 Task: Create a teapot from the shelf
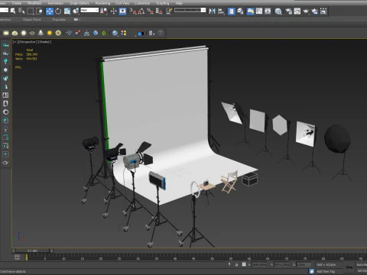tap(32, 33)
